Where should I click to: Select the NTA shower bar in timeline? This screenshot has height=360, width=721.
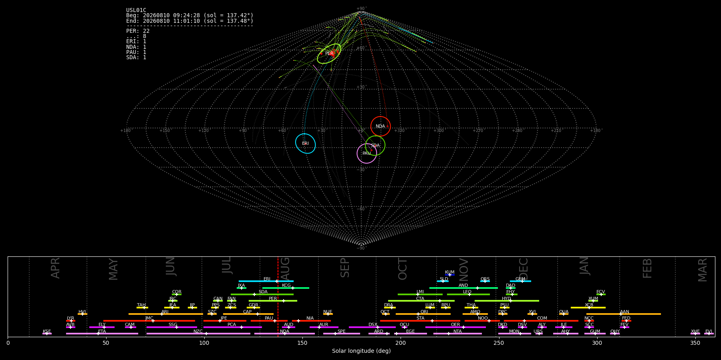coord(457,334)
